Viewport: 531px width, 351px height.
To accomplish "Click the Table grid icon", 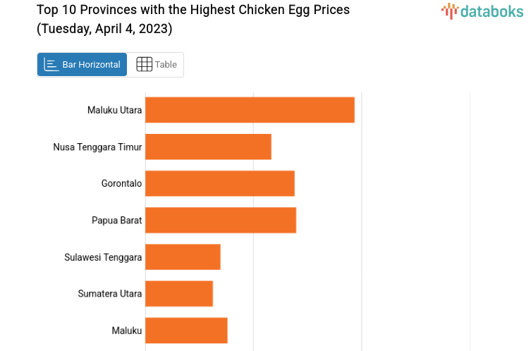I will [x=144, y=65].
